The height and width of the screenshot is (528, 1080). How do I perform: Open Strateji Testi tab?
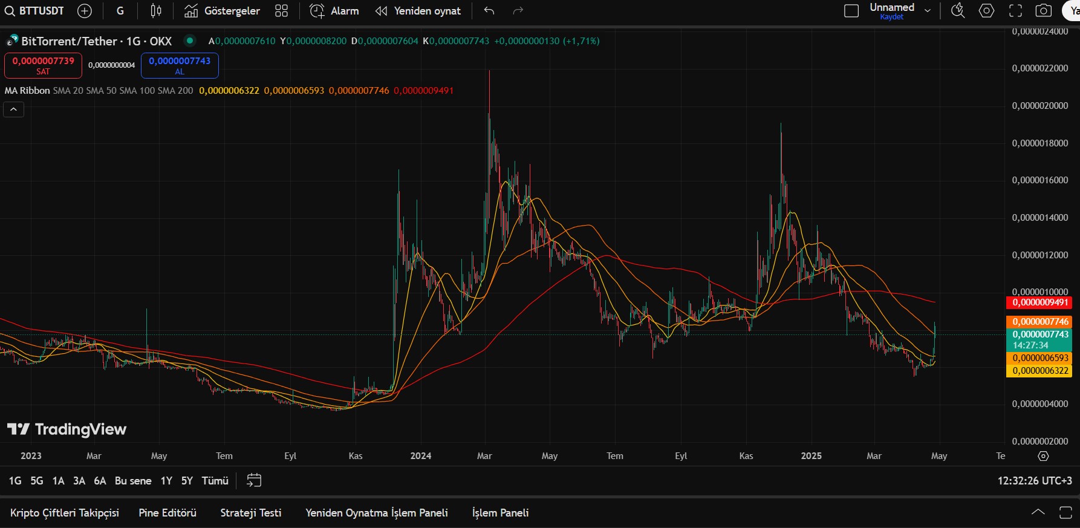[x=251, y=513]
